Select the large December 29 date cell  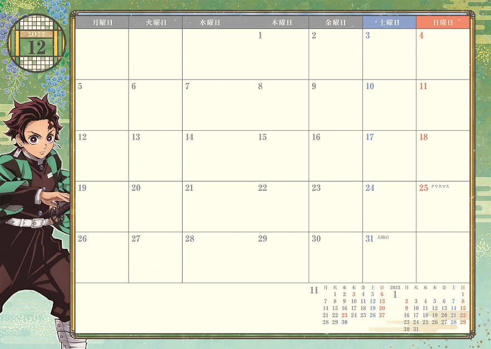(x=282, y=257)
